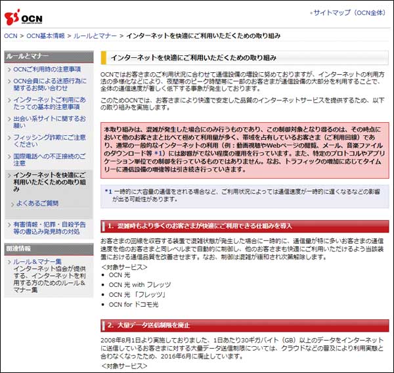This screenshot has height=373, width=394.
Task: Go to OCN breadcrumb link
Action: click(x=11, y=36)
